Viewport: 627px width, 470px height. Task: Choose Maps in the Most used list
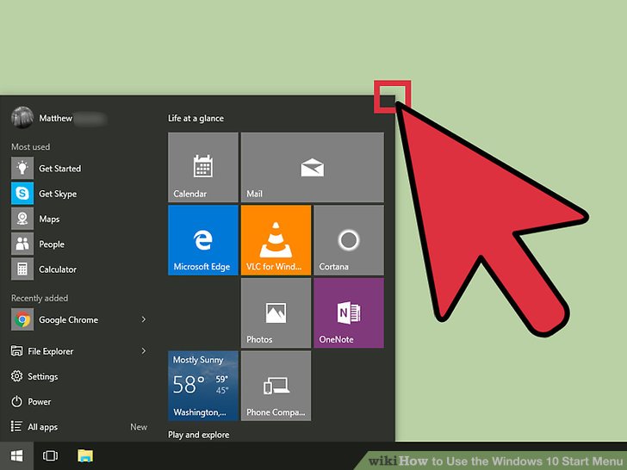pos(49,219)
